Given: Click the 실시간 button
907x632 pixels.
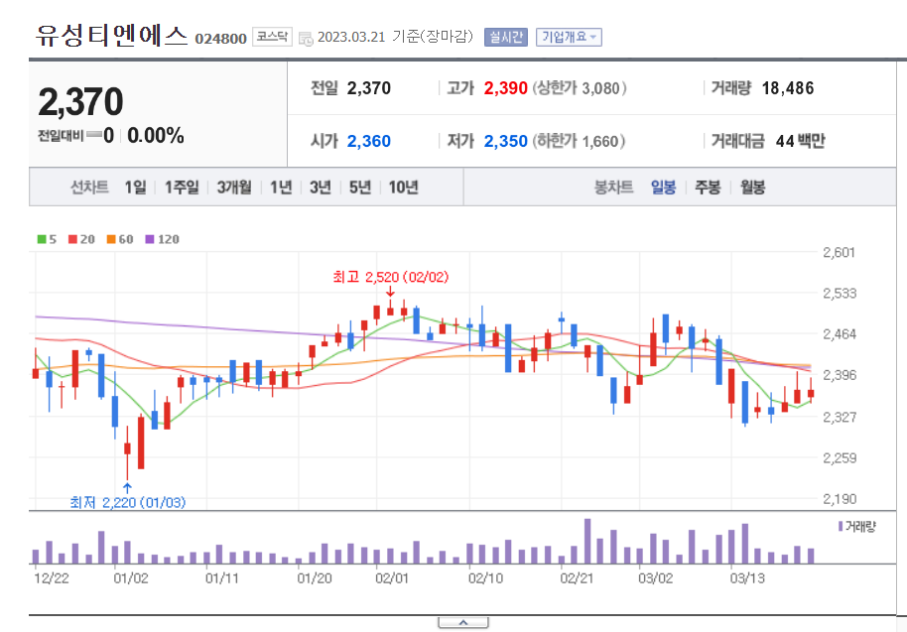Looking at the screenshot, I should click(x=505, y=37).
